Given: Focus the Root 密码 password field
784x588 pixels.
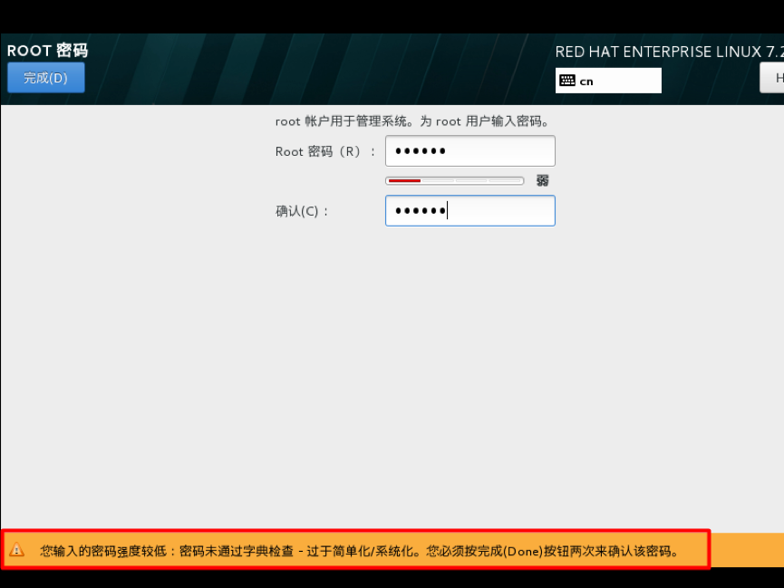Looking at the screenshot, I should pos(470,150).
